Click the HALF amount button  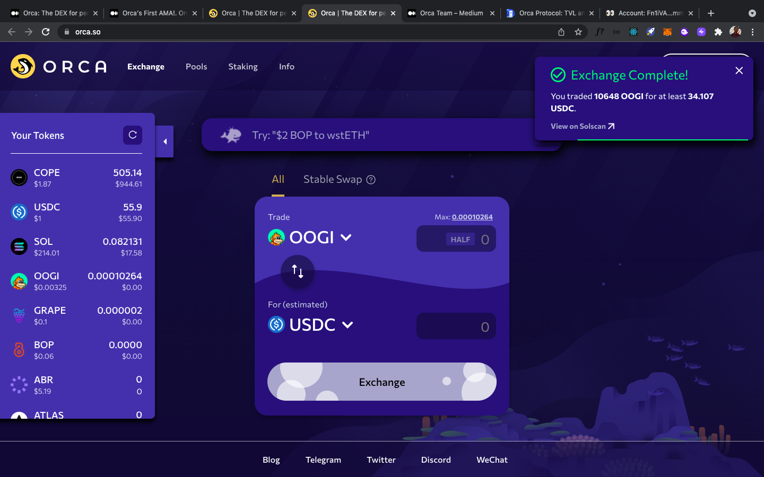461,240
